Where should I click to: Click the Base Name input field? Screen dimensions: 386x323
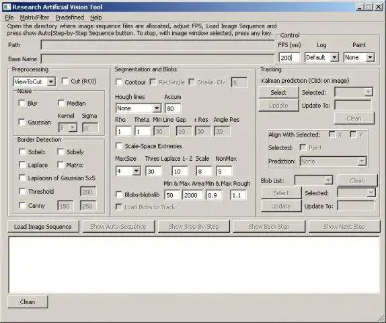[x=157, y=59]
